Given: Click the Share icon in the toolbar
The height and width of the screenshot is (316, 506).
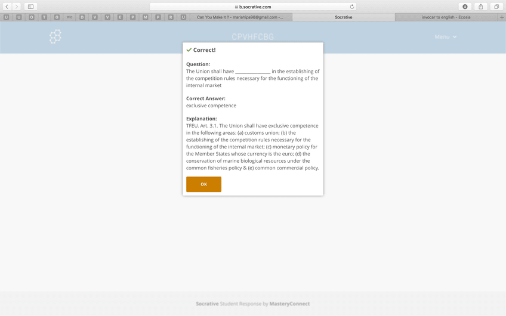Looking at the screenshot, I should pyautogui.click(x=481, y=7).
